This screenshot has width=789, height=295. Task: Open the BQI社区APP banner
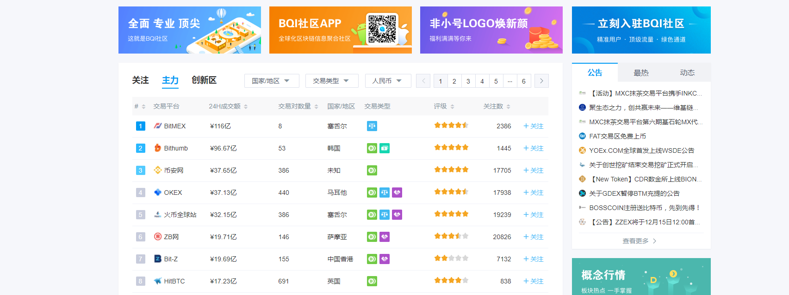coord(341,30)
